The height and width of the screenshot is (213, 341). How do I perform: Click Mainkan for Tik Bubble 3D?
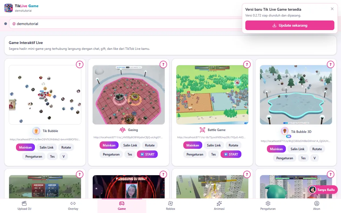pyautogui.click(x=276, y=149)
